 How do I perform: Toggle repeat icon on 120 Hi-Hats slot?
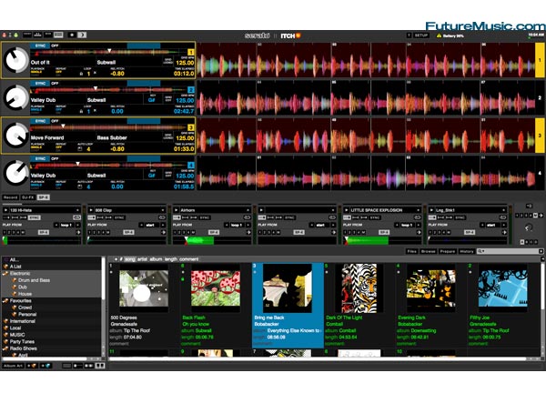click(x=76, y=217)
